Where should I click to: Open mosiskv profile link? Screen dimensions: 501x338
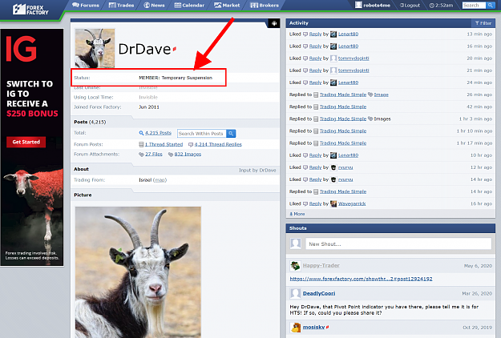click(313, 327)
